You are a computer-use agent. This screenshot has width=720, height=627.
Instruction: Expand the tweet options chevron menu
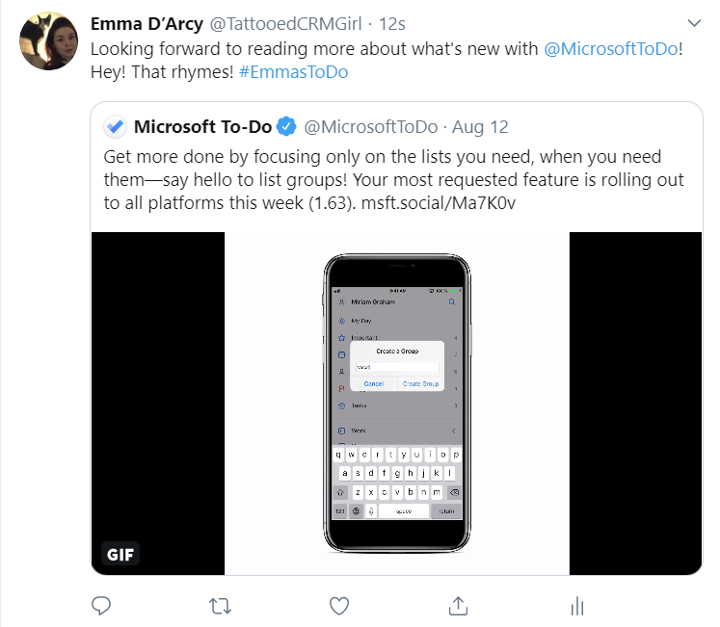point(693,22)
